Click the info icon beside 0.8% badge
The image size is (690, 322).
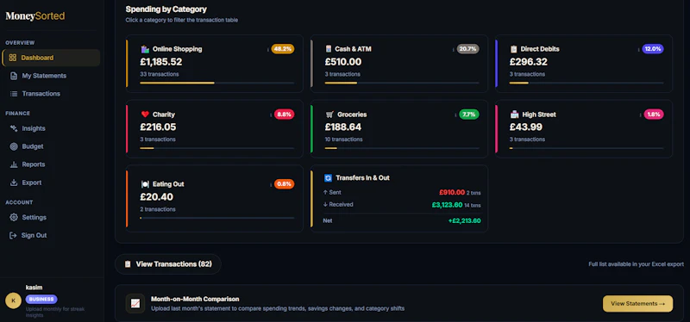pyautogui.click(x=271, y=184)
